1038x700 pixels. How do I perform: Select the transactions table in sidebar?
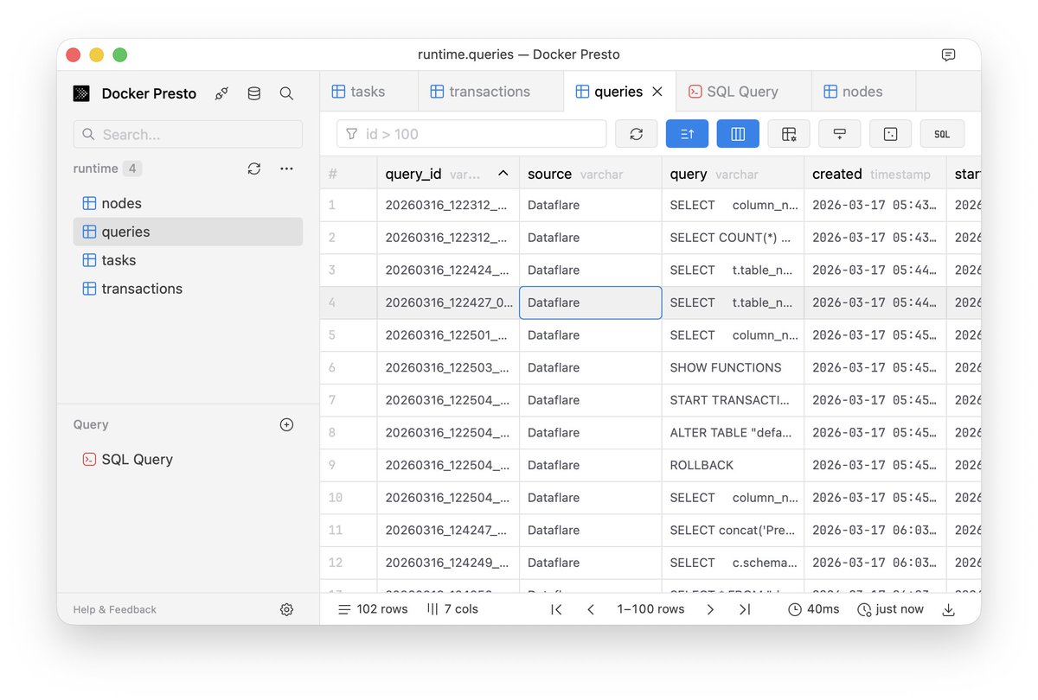click(188, 289)
